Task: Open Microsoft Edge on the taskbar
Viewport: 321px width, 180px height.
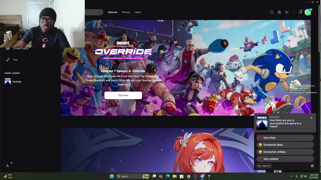Action: point(168,176)
